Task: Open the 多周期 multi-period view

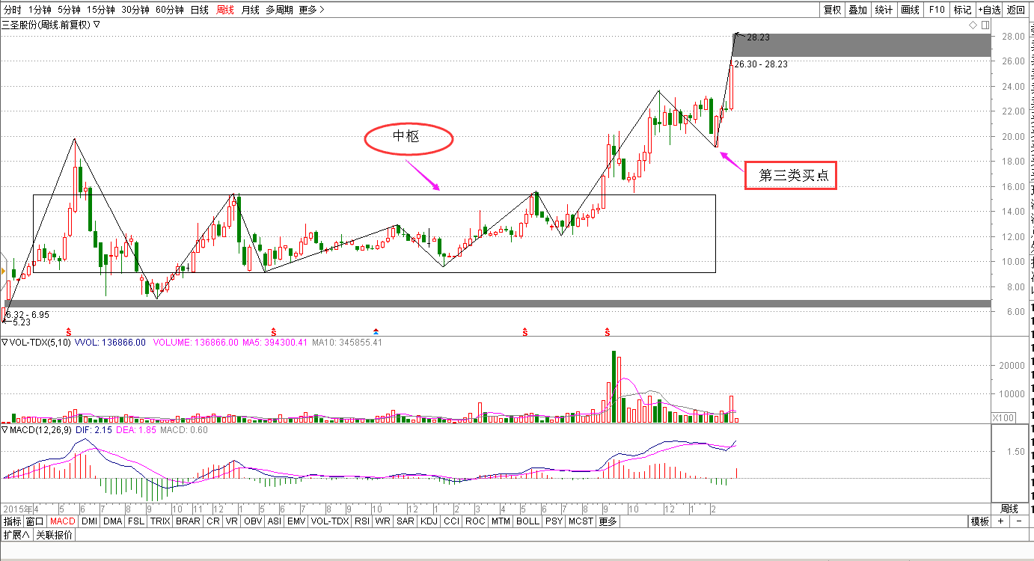Action: click(279, 10)
